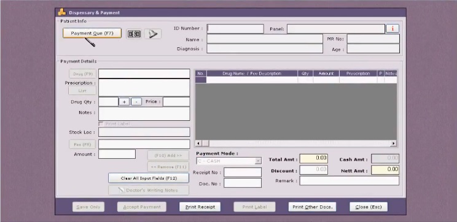The width and height of the screenshot is (457, 222).
Task: Click the Amount input field
Action: click(117, 154)
